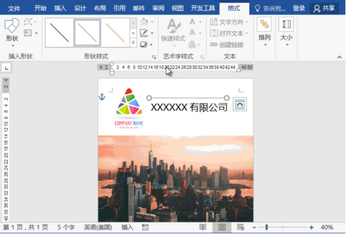Expand the shape styles gallery (More)
This screenshot has width=346, height=234.
pos(133,43)
